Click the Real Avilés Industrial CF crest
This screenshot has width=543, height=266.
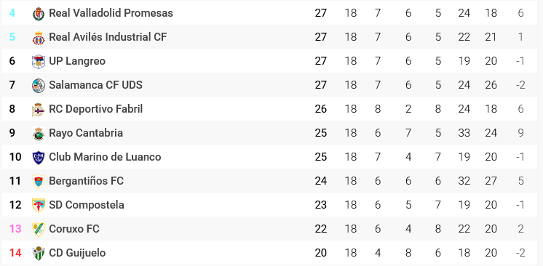[x=39, y=38]
